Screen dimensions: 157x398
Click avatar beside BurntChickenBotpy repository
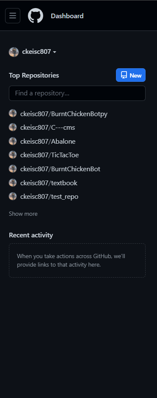pyautogui.click(x=13, y=114)
